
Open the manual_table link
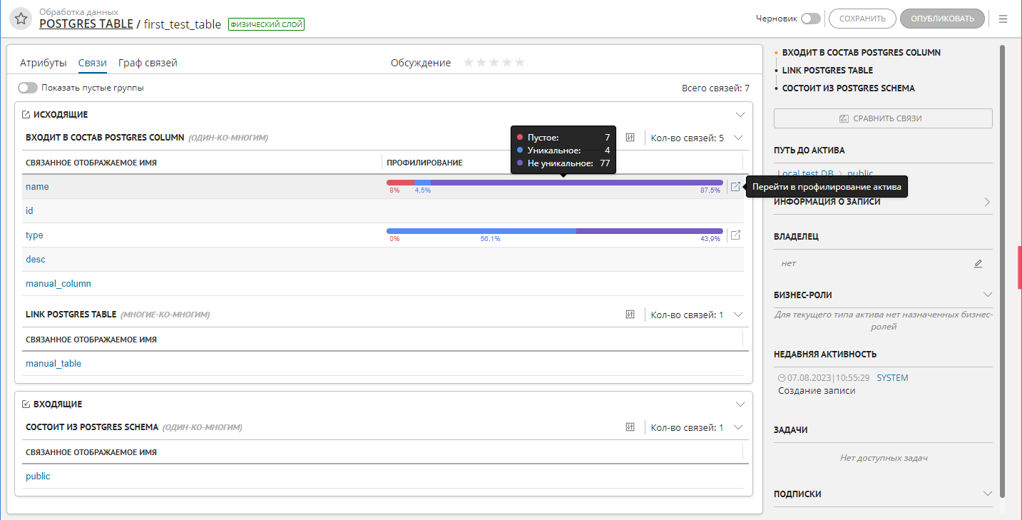click(53, 364)
